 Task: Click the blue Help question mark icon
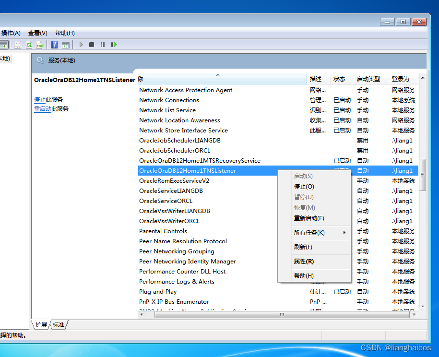(54, 45)
